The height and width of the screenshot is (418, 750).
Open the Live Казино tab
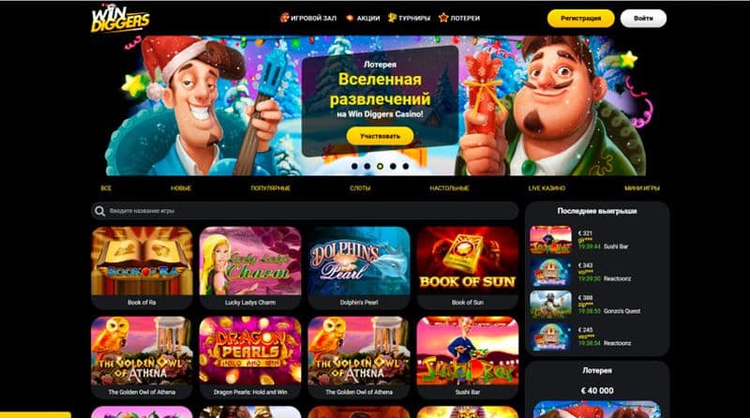click(x=547, y=188)
